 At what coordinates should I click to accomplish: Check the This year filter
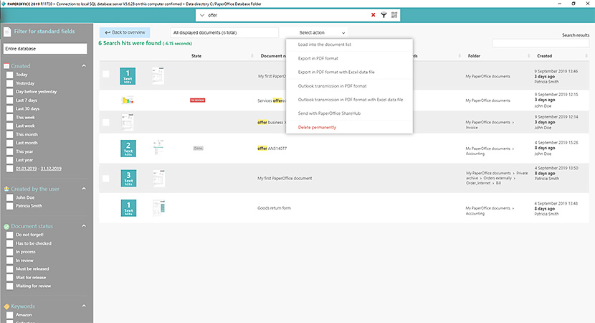tap(10, 151)
